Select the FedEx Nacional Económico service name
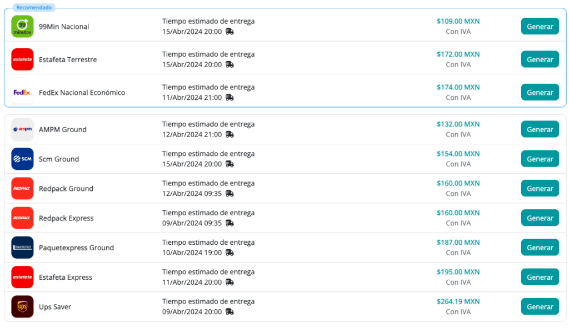 coord(82,93)
